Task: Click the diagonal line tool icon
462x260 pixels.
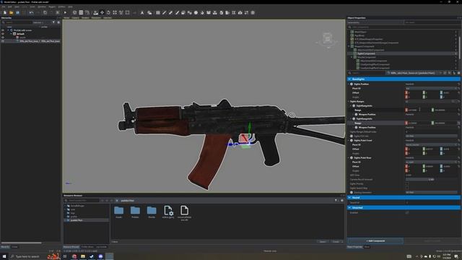Action: (164, 13)
